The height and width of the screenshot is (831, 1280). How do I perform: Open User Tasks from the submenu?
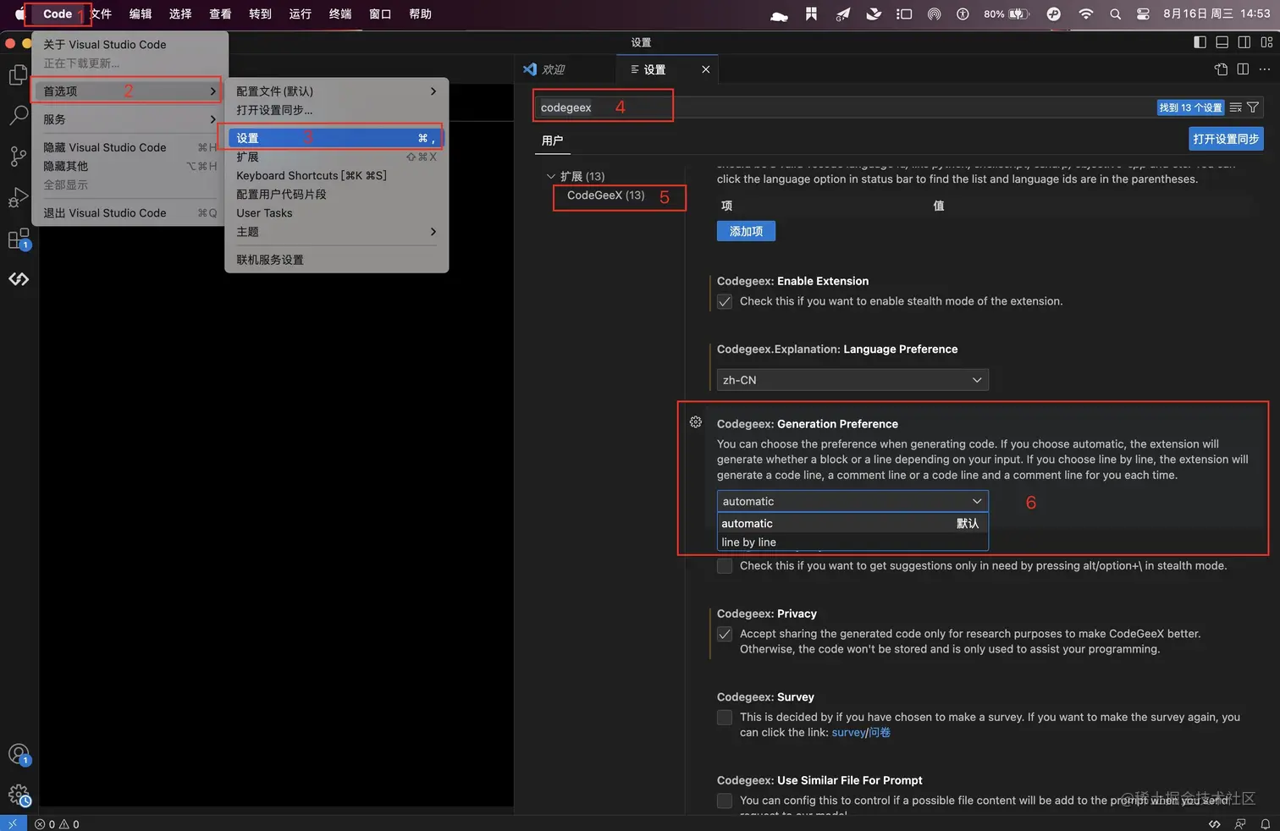tap(336, 213)
